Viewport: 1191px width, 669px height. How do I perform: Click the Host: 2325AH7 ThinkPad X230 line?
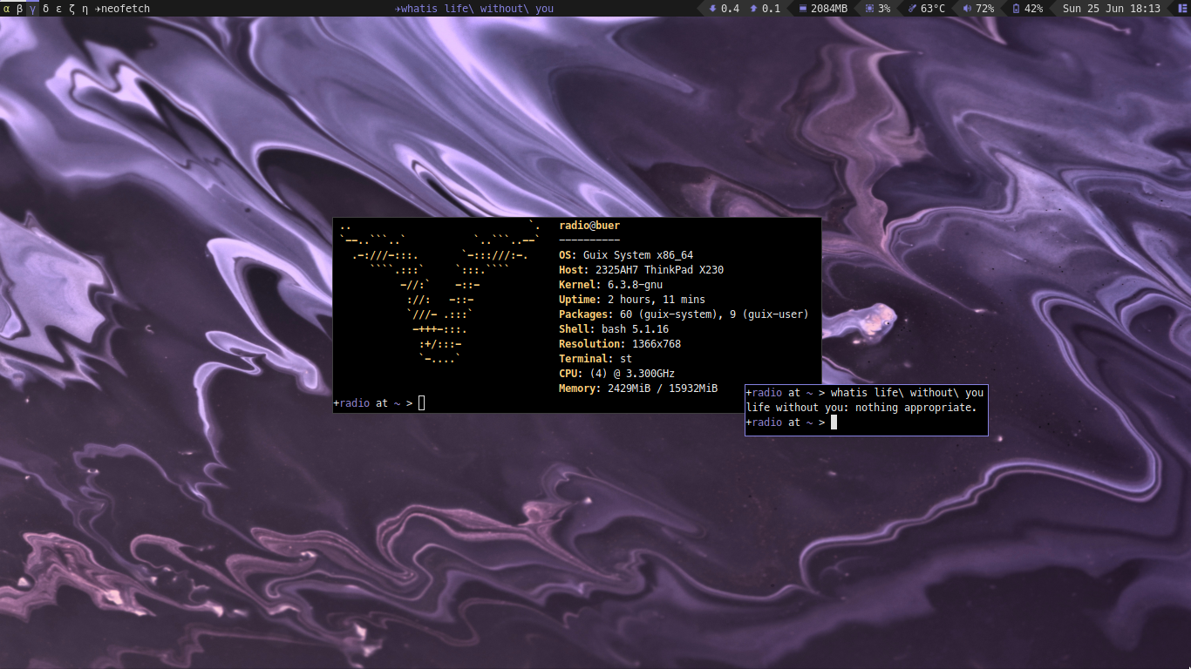(x=641, y=270)
